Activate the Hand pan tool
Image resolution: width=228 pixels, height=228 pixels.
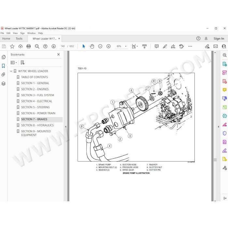coord(92,46)
